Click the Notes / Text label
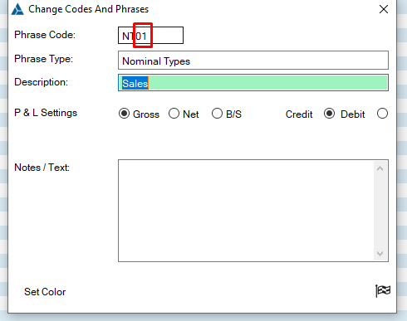The image size is (407, 321). click(x=42, y=168)
